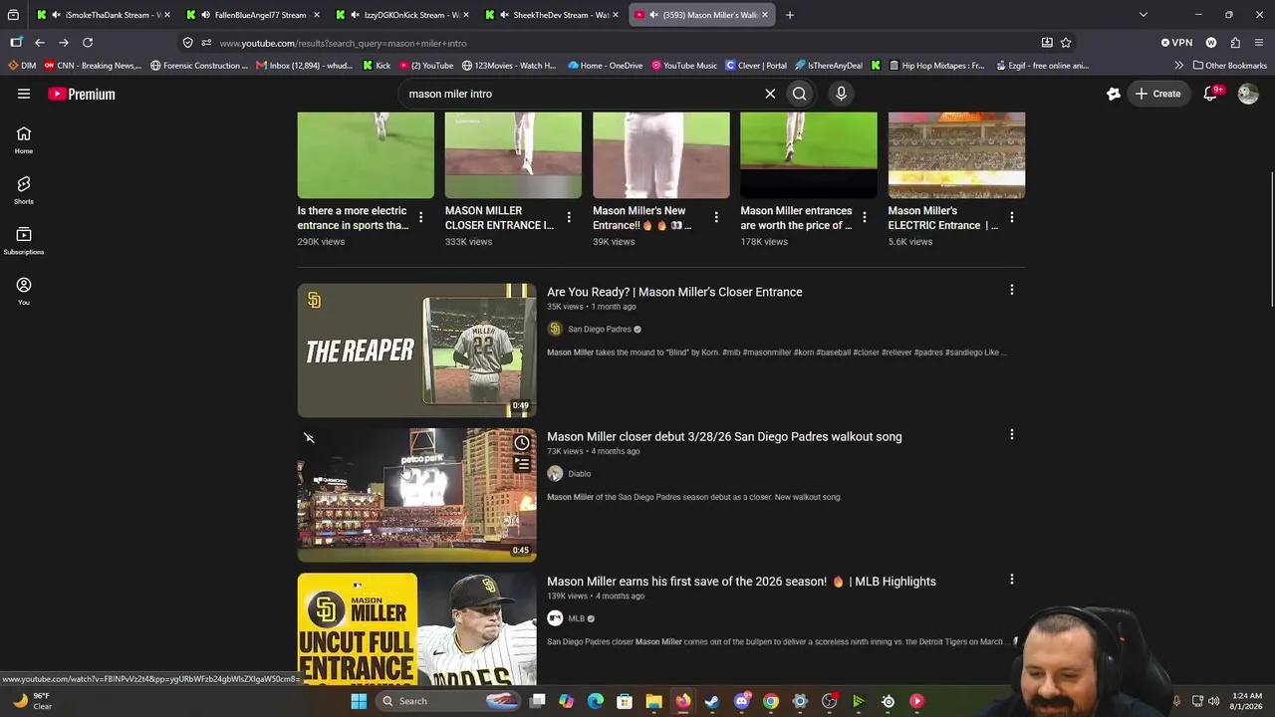Open the Petco Park walkout video thumbnail
This screenshot has height=717, width=1275.
click(416, 495)
